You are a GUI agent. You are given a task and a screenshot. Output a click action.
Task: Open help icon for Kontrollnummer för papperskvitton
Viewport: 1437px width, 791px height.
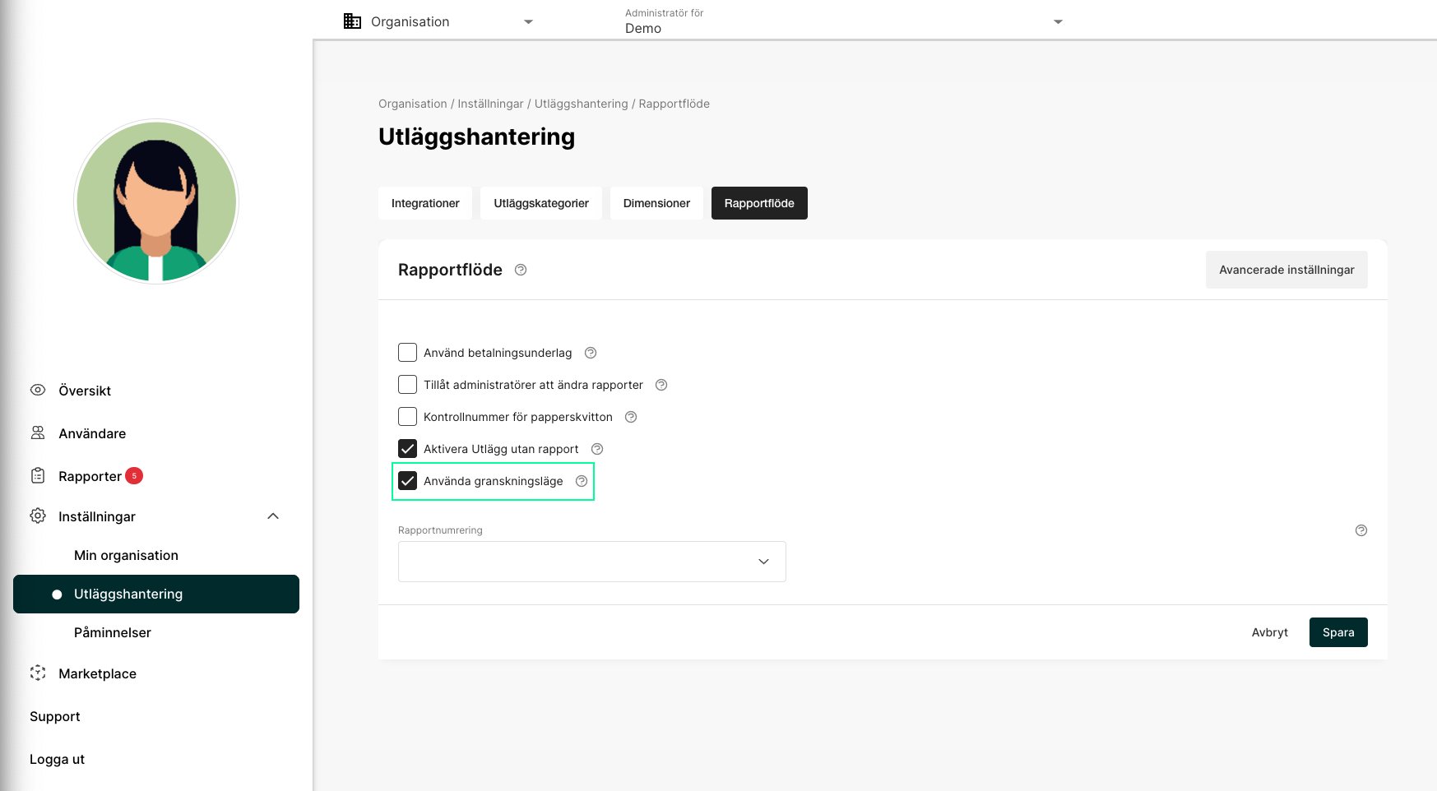tap(631, 417)
